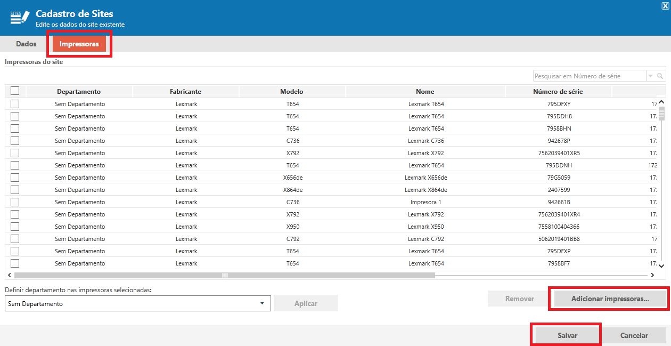The width and height of the screenshot is (671, 346).
Task: Select the Impressoras tab
Action: (79, 44)
